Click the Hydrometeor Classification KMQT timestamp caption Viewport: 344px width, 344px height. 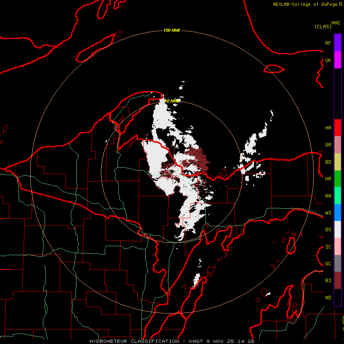(172, 341)
